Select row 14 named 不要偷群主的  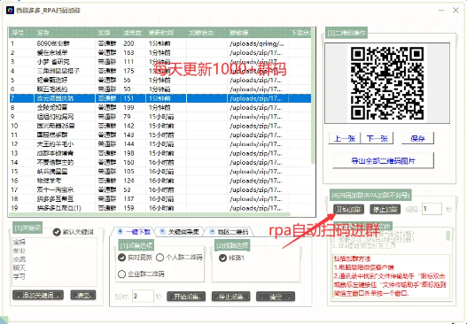(x=160, y=162)
